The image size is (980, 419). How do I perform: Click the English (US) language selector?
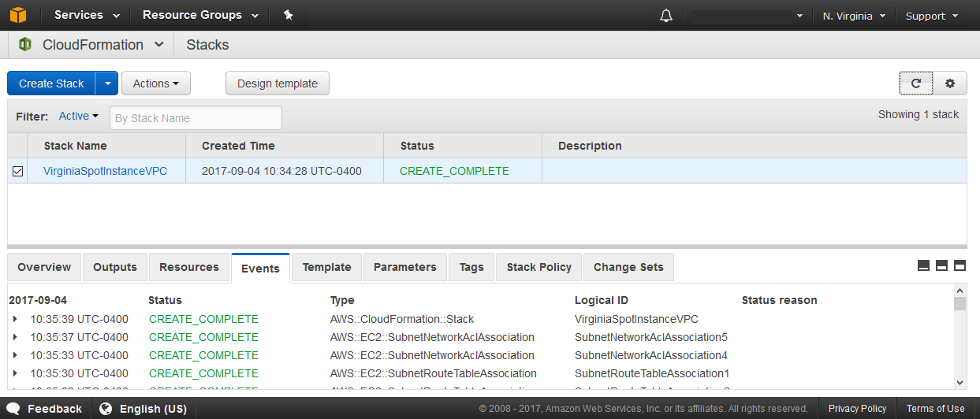pyautogui.click(x=144, y=409)
